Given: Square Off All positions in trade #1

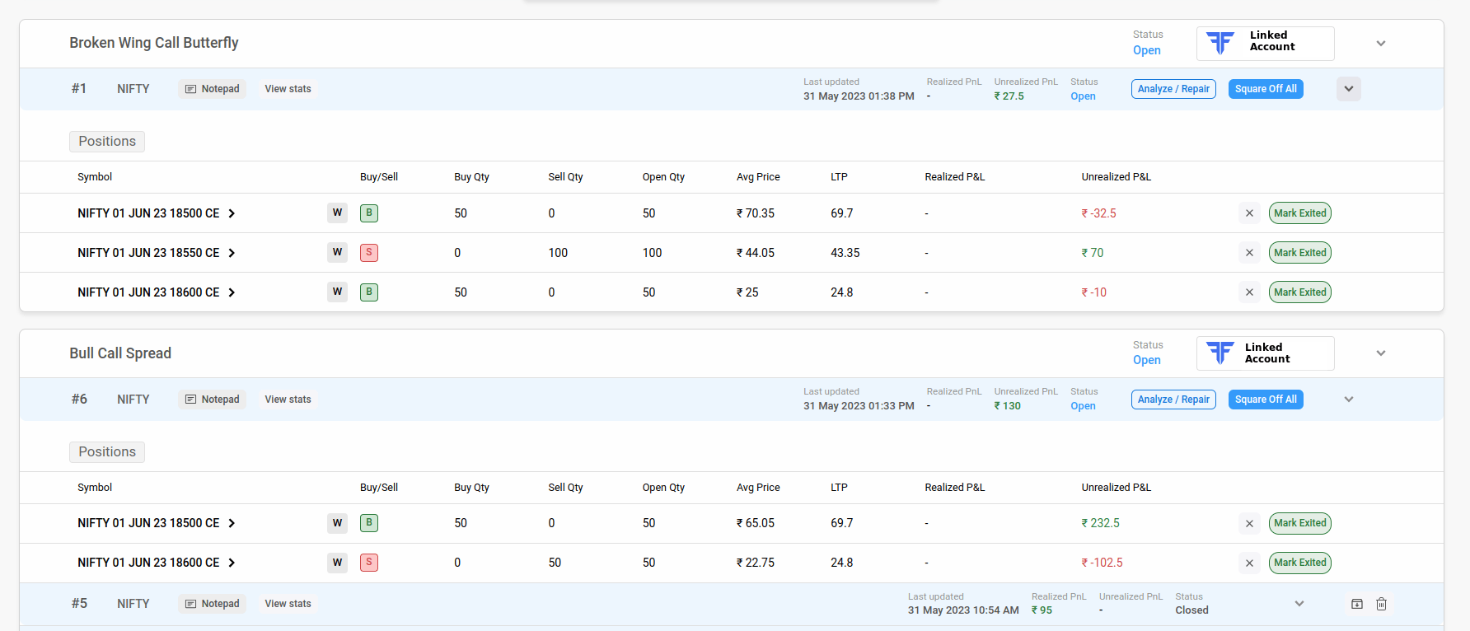Looking at the screenshot, I should coord(1266,89).
